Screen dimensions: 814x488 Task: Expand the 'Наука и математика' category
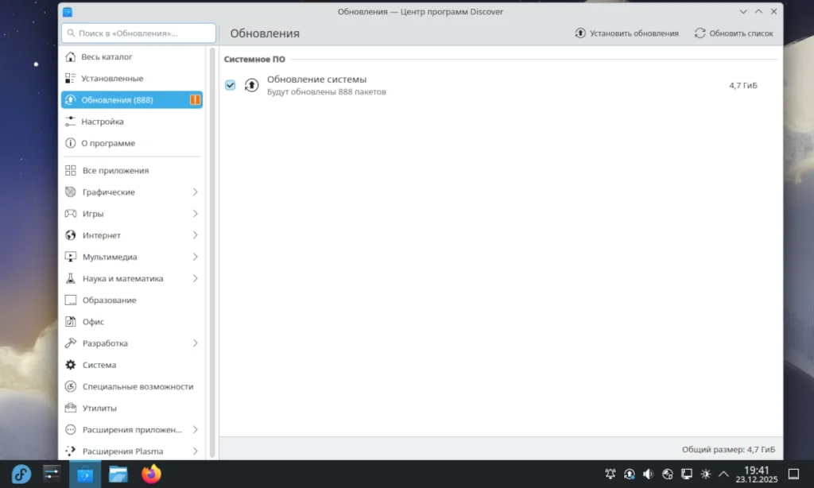click(196, 279)
